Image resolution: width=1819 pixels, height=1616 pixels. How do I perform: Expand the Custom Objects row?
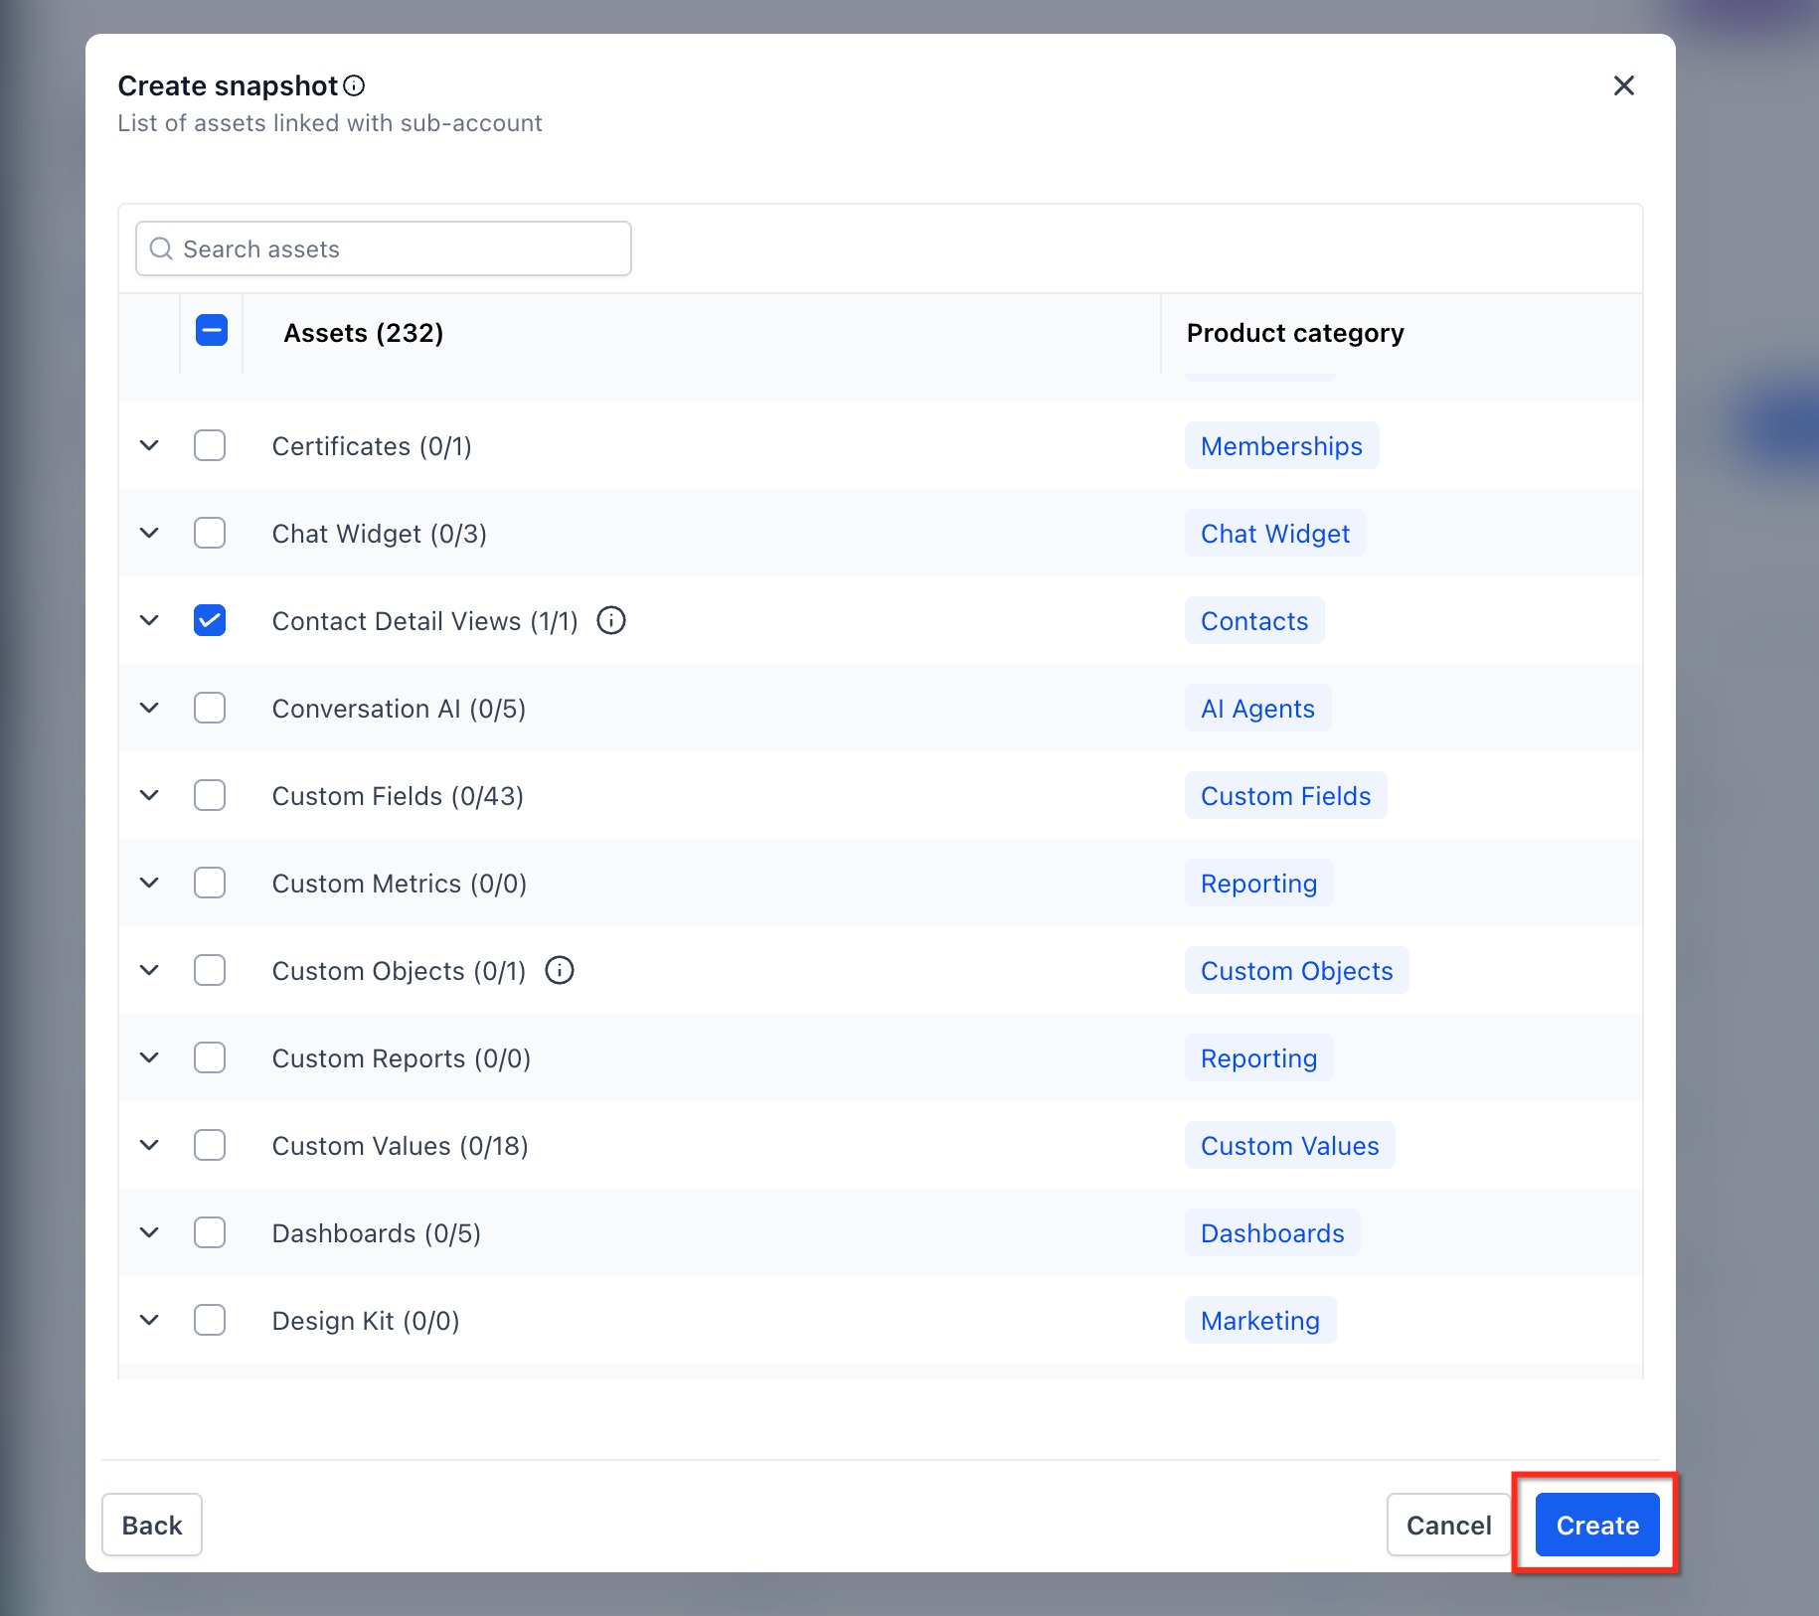click(149, 970)
